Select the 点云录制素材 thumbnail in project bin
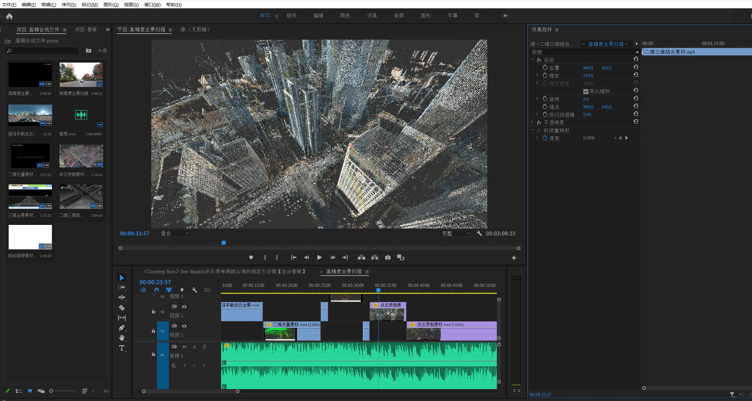Viewport: 752px width, 401px height. click(81, 156)
